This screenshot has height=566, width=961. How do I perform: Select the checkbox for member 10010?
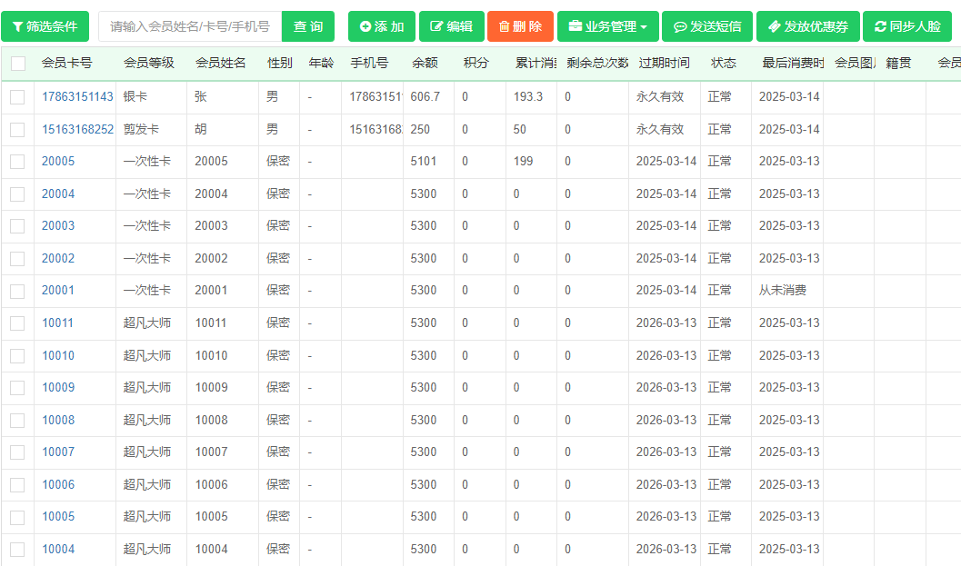17,355
